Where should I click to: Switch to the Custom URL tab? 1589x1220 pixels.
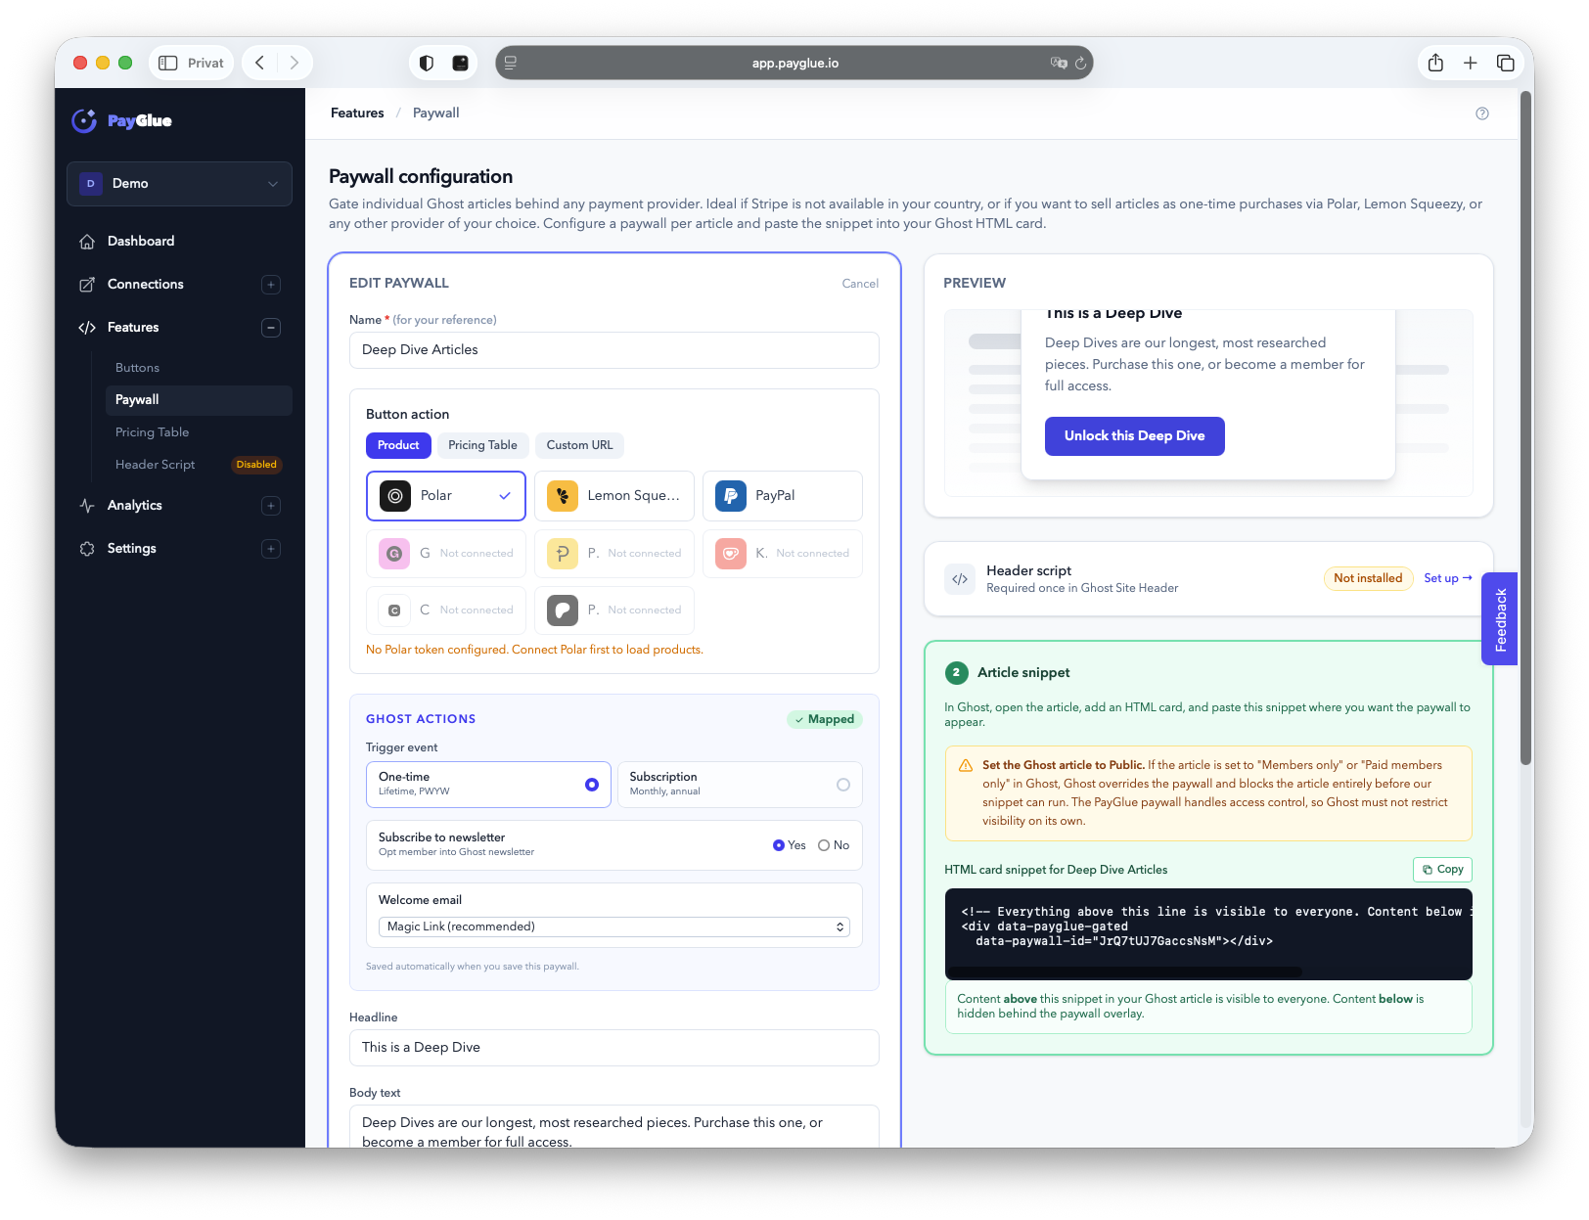click(x=579, y=445)
